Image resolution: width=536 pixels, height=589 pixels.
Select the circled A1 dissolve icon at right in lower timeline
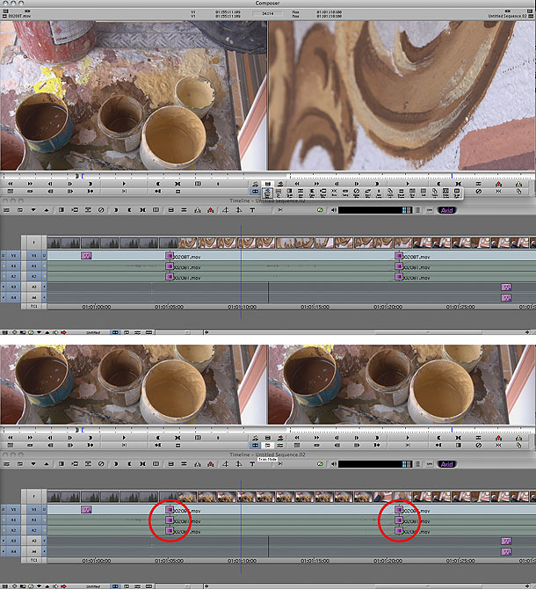(x=398, y=520)
